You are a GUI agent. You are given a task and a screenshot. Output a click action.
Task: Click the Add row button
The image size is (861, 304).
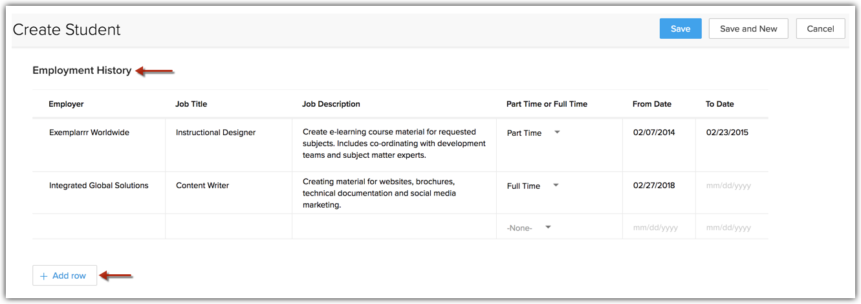[x=64, y=276]
